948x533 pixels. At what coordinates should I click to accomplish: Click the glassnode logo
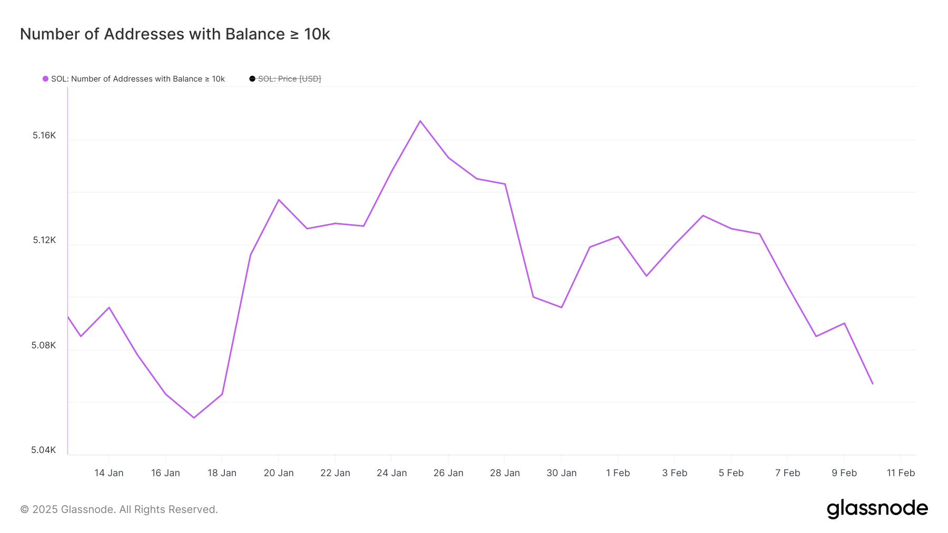coord(877,509)
